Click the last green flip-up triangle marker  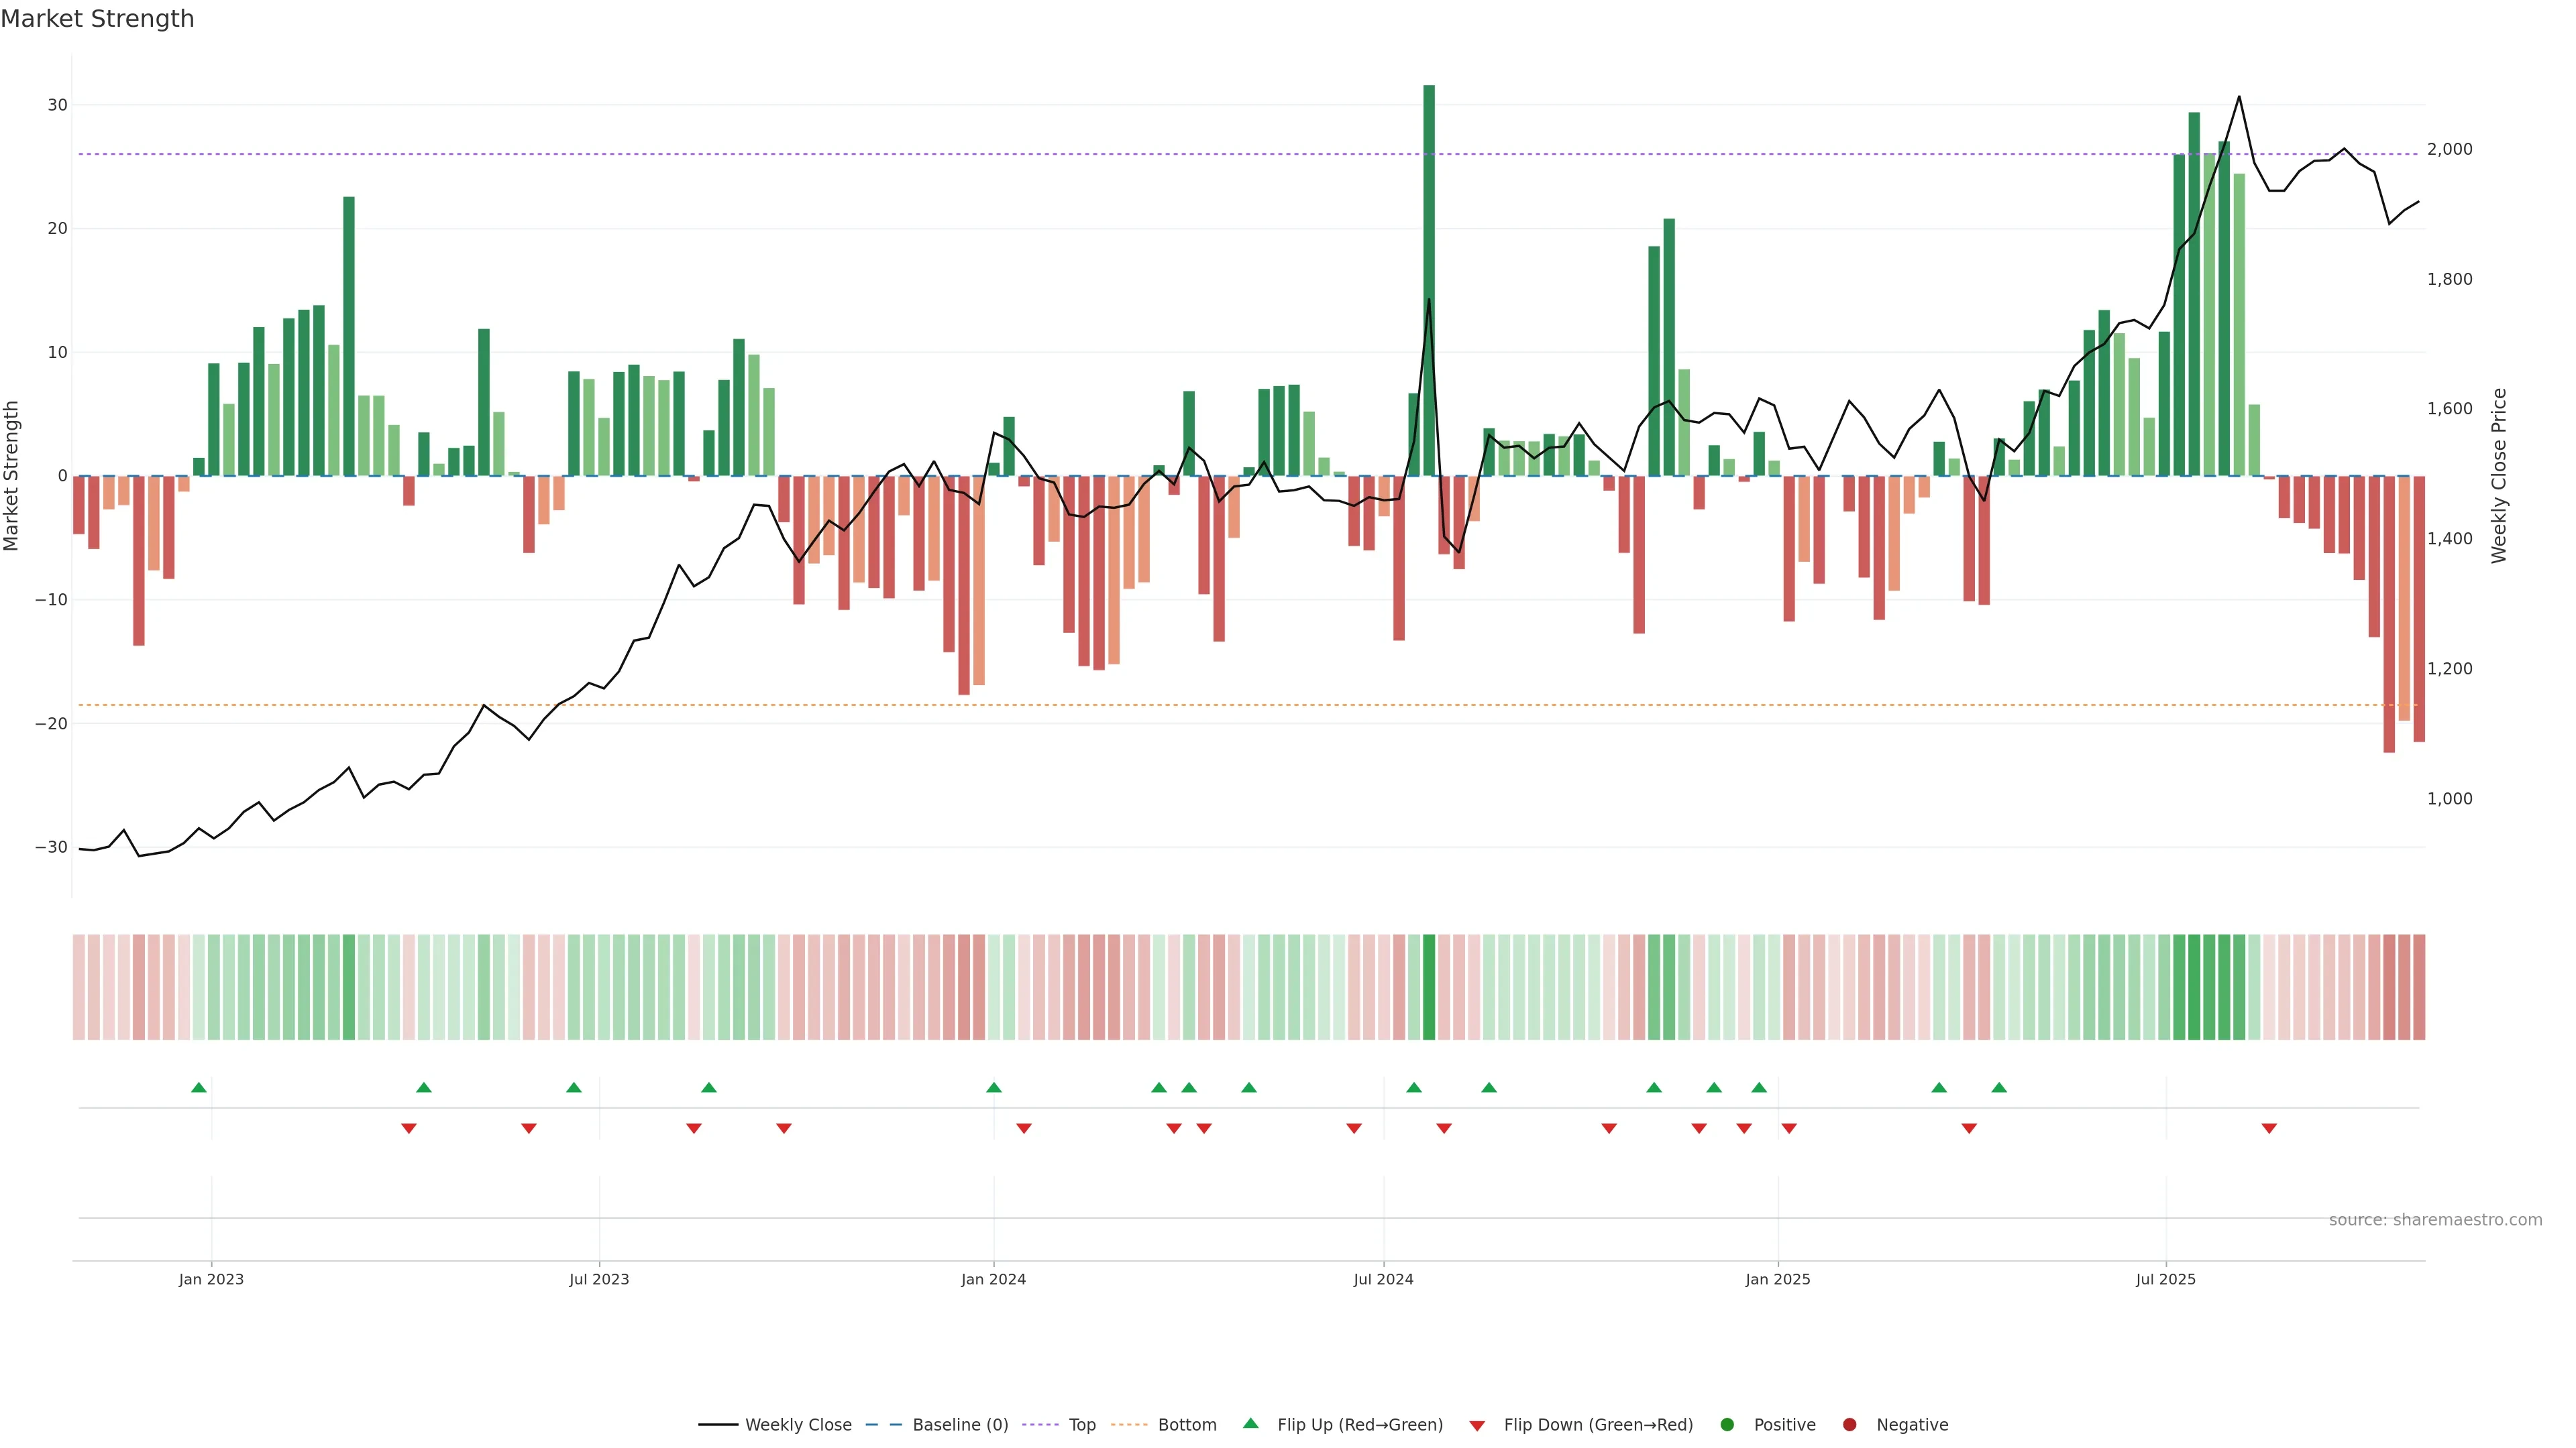click(1999, 1087)
